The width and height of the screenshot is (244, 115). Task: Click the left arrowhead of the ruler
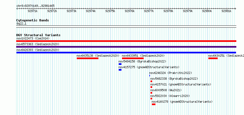click(17, 8)
